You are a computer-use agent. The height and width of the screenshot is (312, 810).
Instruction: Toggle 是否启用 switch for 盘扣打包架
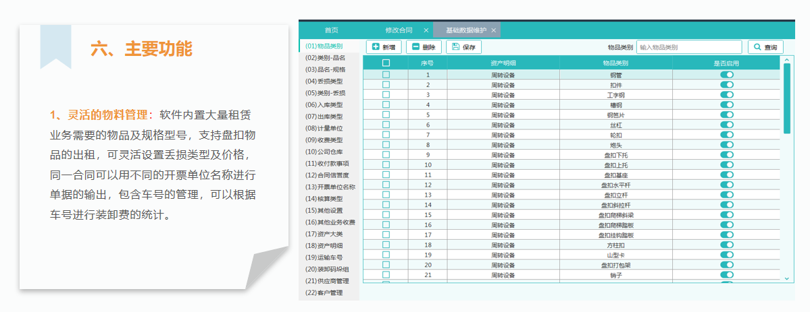(x=727, y=265)
